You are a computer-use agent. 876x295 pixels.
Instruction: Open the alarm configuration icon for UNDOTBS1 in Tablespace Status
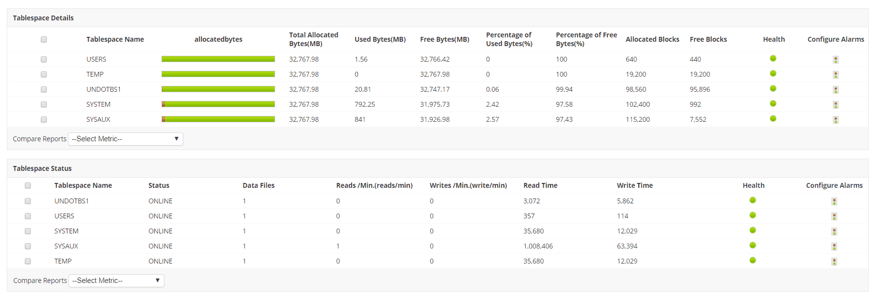pos(834,201)
